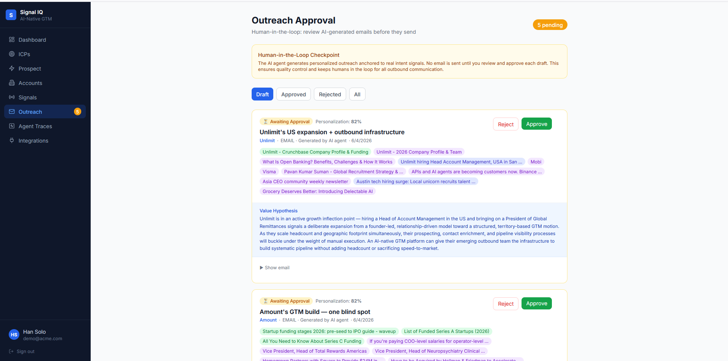Click the Prospect lightning bolt icon

pos(12,68)
